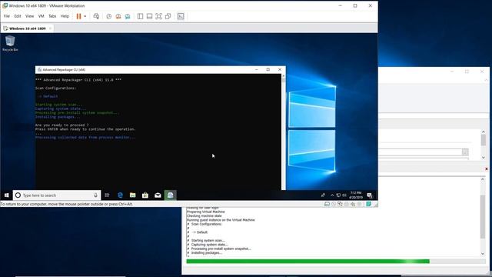Click the Send Ctrl+Alt+Del toolbar icon
Image resolution: width=492 pixels, height=277 pixels.
(x=96, y=16)
